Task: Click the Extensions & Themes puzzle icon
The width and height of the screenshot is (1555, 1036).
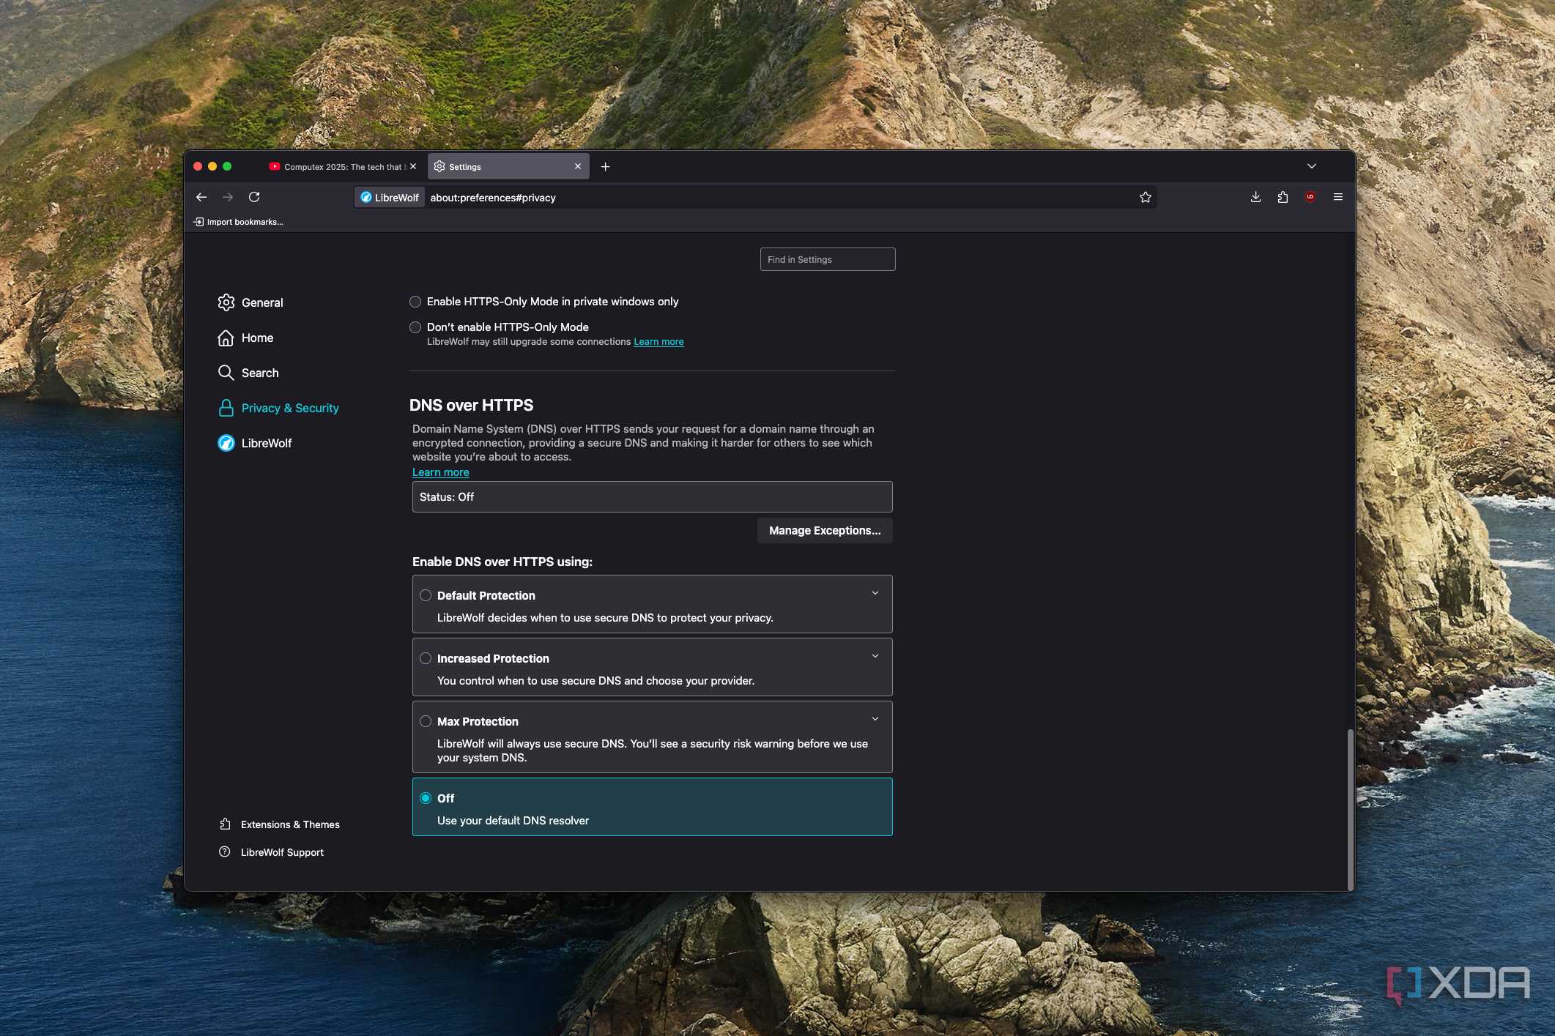Action: [x=225, y=824]
